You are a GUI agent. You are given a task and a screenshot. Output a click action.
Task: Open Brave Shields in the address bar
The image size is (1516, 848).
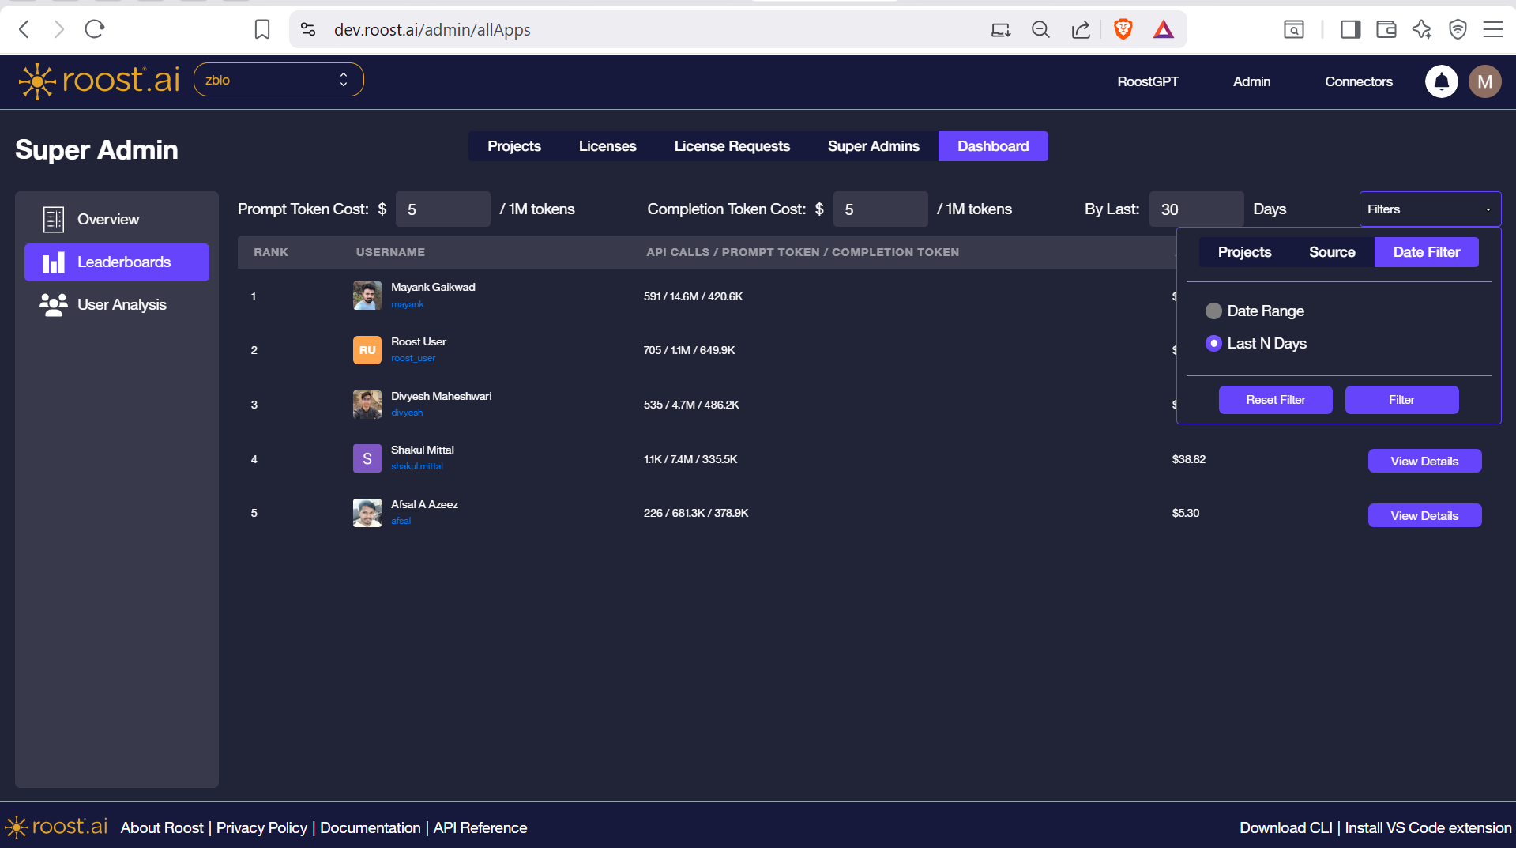[1123, 29]
